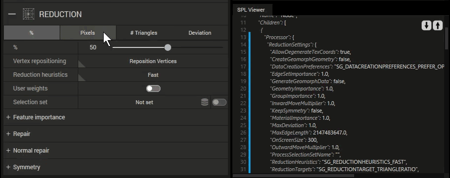
Task: Click the SPL Viewer horizontal scrollbar
Action: coord(293,176)
